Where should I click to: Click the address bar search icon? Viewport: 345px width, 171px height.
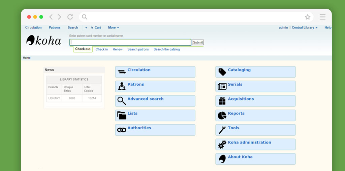point(85,17)
